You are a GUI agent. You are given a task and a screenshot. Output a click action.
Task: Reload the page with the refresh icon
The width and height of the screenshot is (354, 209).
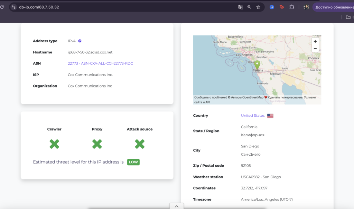(2, 7)
